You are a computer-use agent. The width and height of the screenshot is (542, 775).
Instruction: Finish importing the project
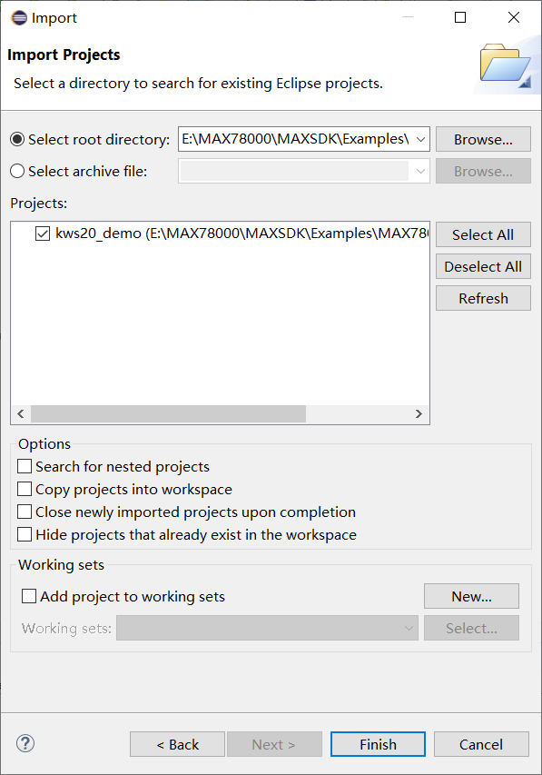coord(377,743)
